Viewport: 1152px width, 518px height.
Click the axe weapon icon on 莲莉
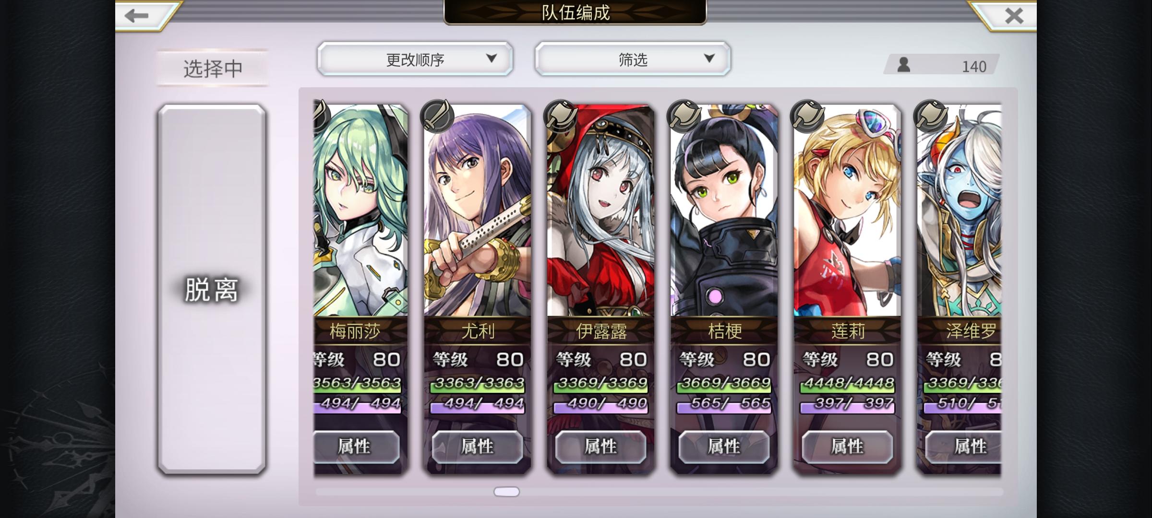pos(807,116)
